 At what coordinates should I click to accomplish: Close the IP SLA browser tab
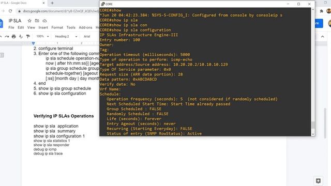pyautogui.click(x=43, y=3)
